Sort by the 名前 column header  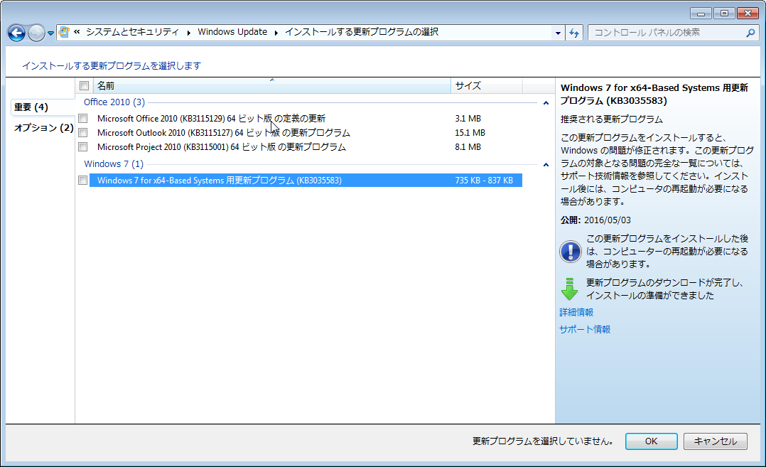271,86
